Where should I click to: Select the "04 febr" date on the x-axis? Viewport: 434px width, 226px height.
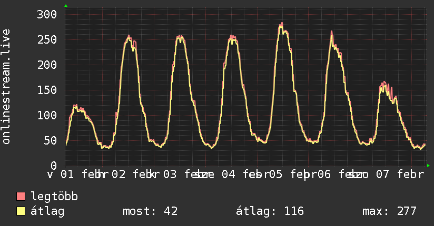pos(240,174)
